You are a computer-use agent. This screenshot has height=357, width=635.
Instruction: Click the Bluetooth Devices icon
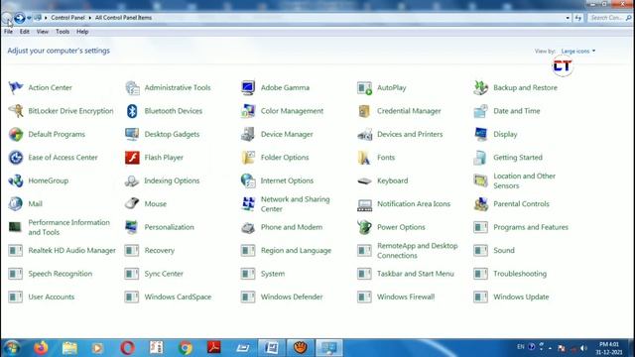click(132, 111)
